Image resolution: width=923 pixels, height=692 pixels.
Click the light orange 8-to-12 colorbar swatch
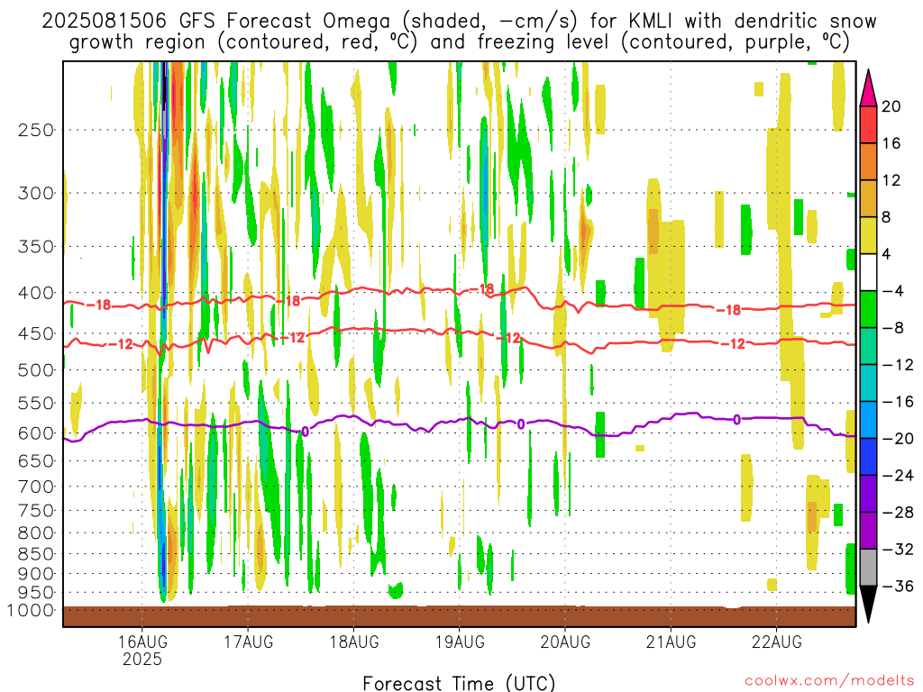click(868, 199)
